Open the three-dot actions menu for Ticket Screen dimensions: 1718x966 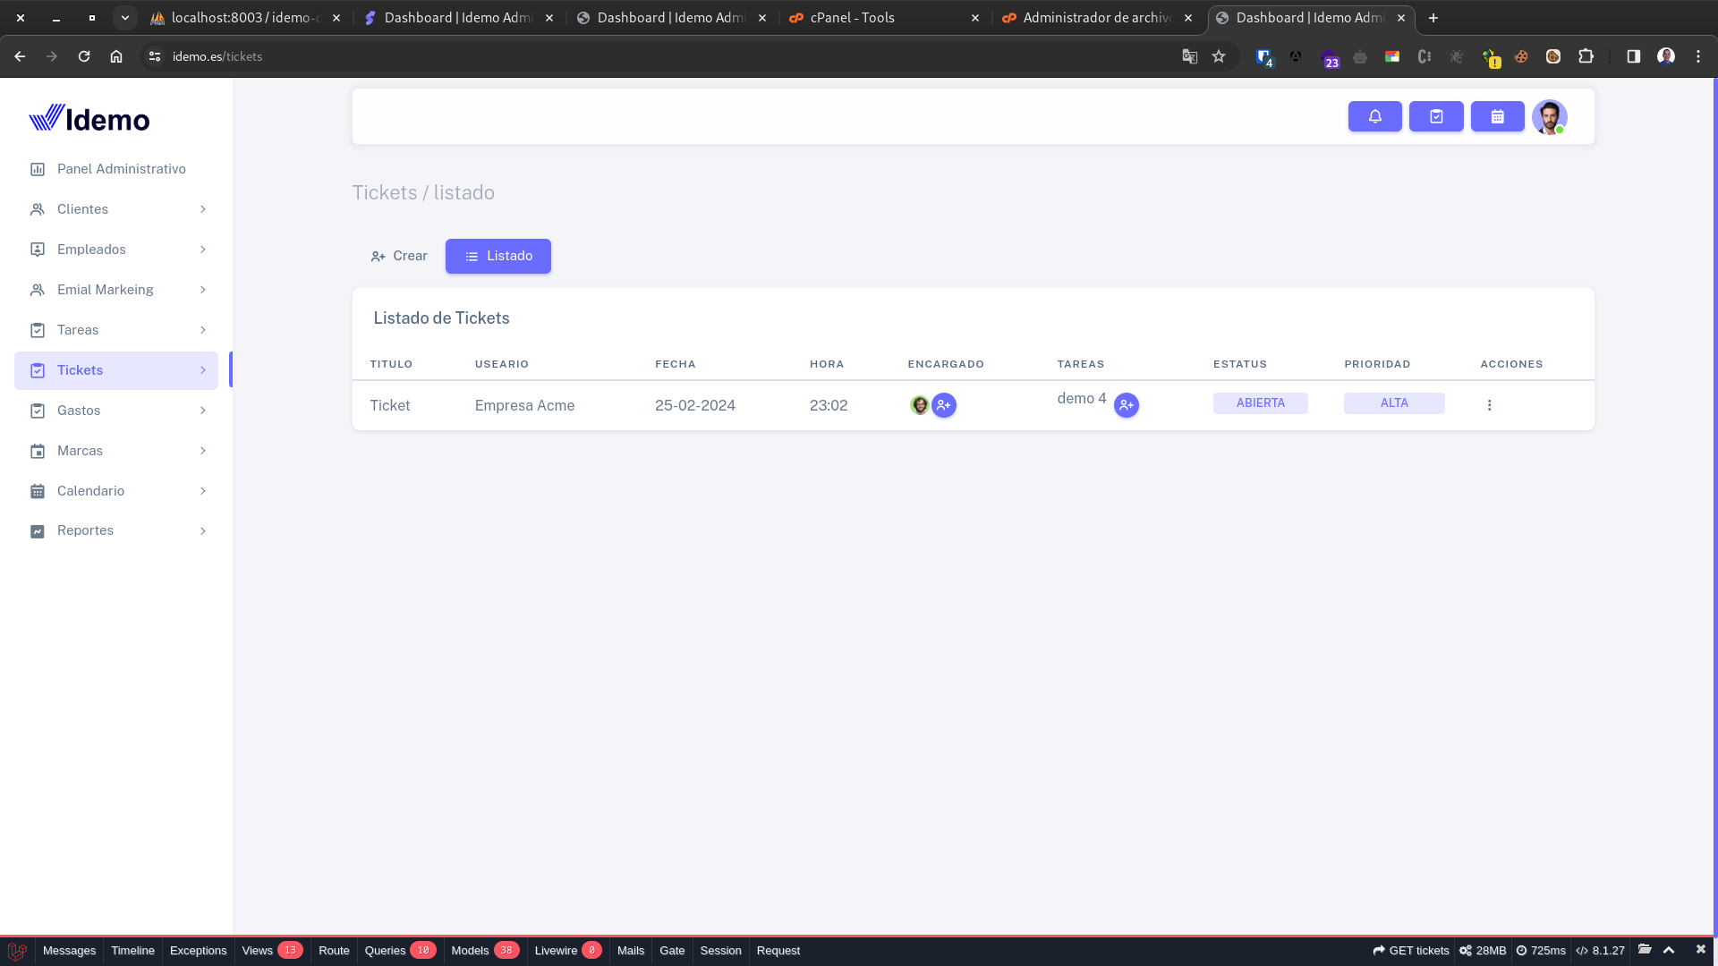tap(1489, 405)
